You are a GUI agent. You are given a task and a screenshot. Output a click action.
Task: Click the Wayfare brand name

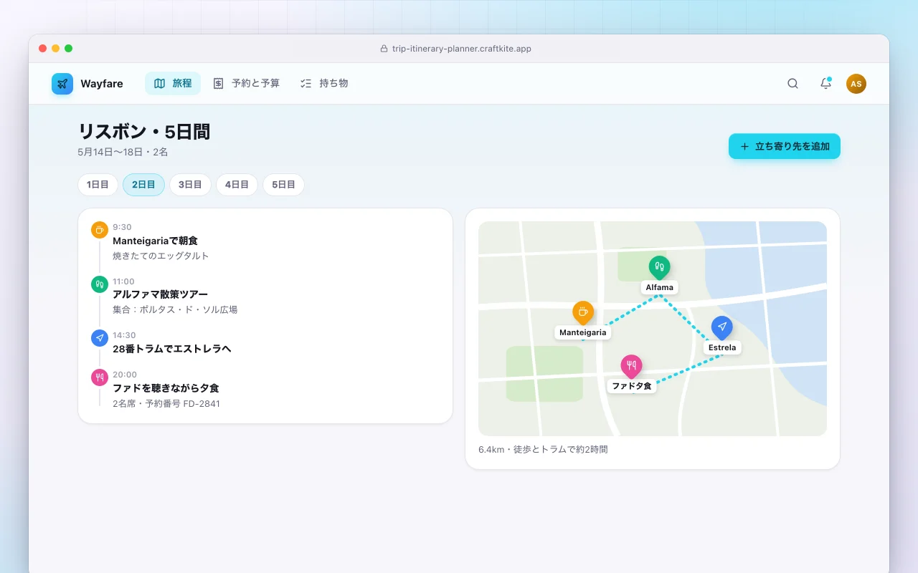click(102, 84)
